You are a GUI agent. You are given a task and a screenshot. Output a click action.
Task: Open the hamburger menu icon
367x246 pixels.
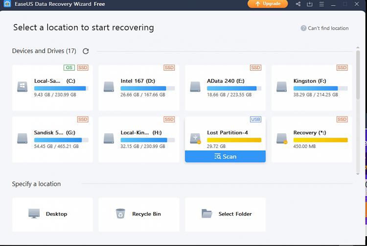pos(321,4)
